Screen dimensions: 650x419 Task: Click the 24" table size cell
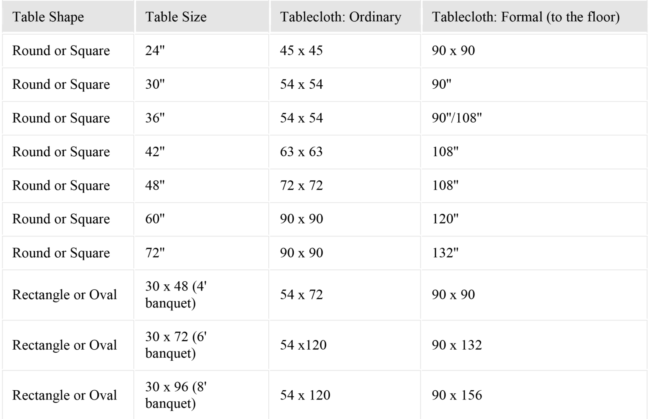(x=155, y=51)
